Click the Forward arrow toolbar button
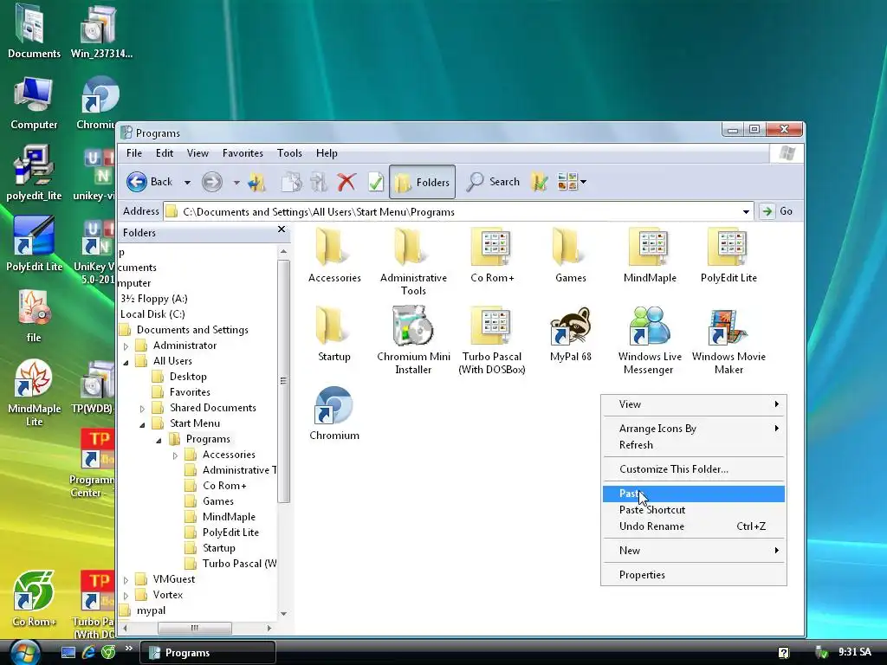 point(212,182)
